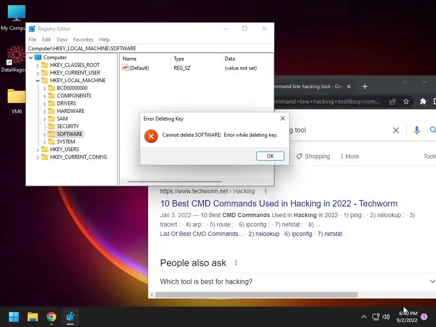Collapse HKEY_LOCAL_MACHINE tree node
Image resolution: width=436 pixels, height=327 pixels.
tap(37, 80)
